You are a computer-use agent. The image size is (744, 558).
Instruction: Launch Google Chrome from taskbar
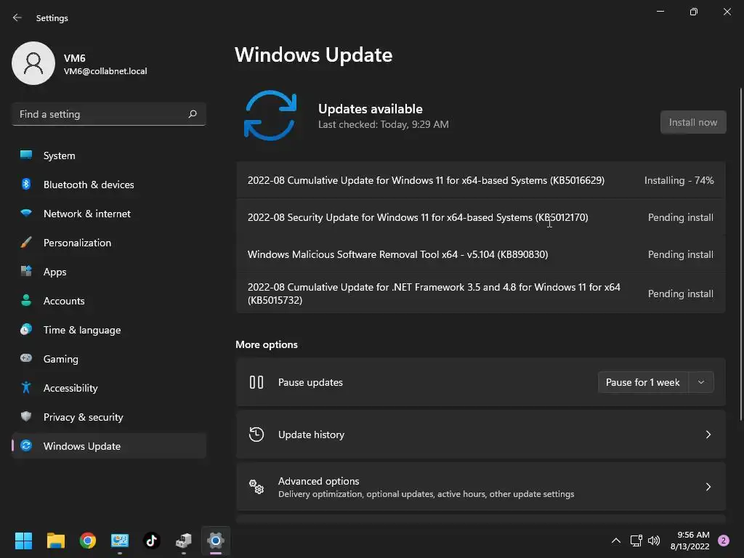[x=88, y=541]
